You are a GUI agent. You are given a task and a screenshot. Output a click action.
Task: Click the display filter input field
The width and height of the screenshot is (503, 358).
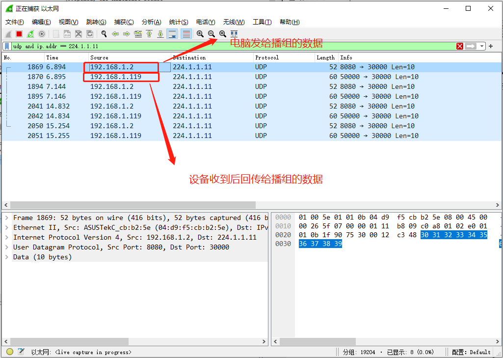pos(233,46)
